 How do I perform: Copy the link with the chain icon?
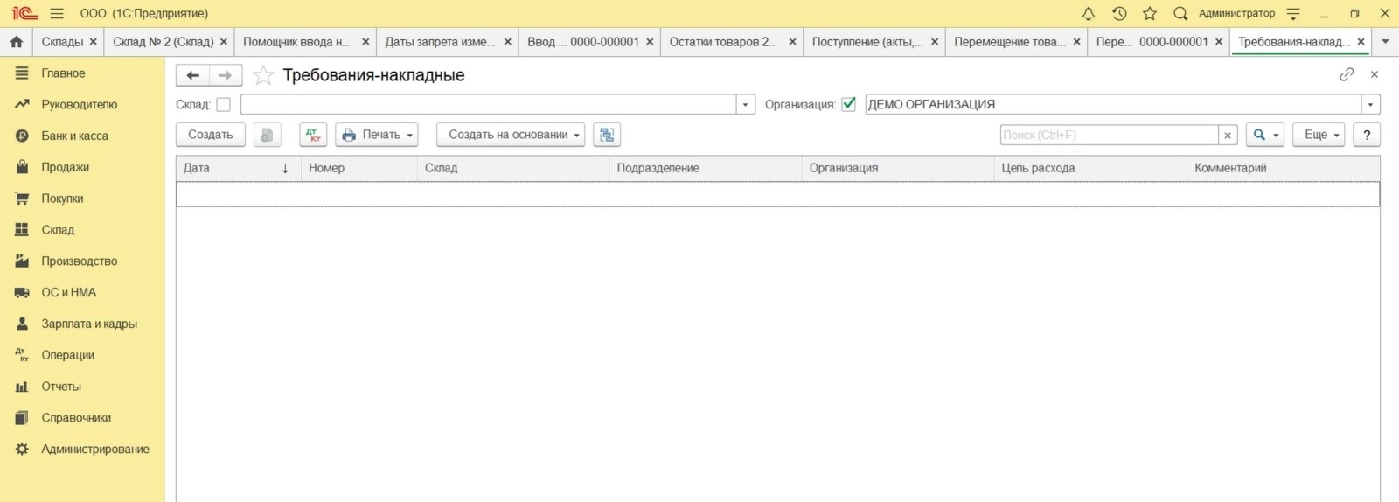[1347, 74]
